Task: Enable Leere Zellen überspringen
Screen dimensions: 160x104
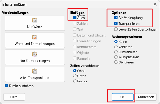Action: (116, 29)
